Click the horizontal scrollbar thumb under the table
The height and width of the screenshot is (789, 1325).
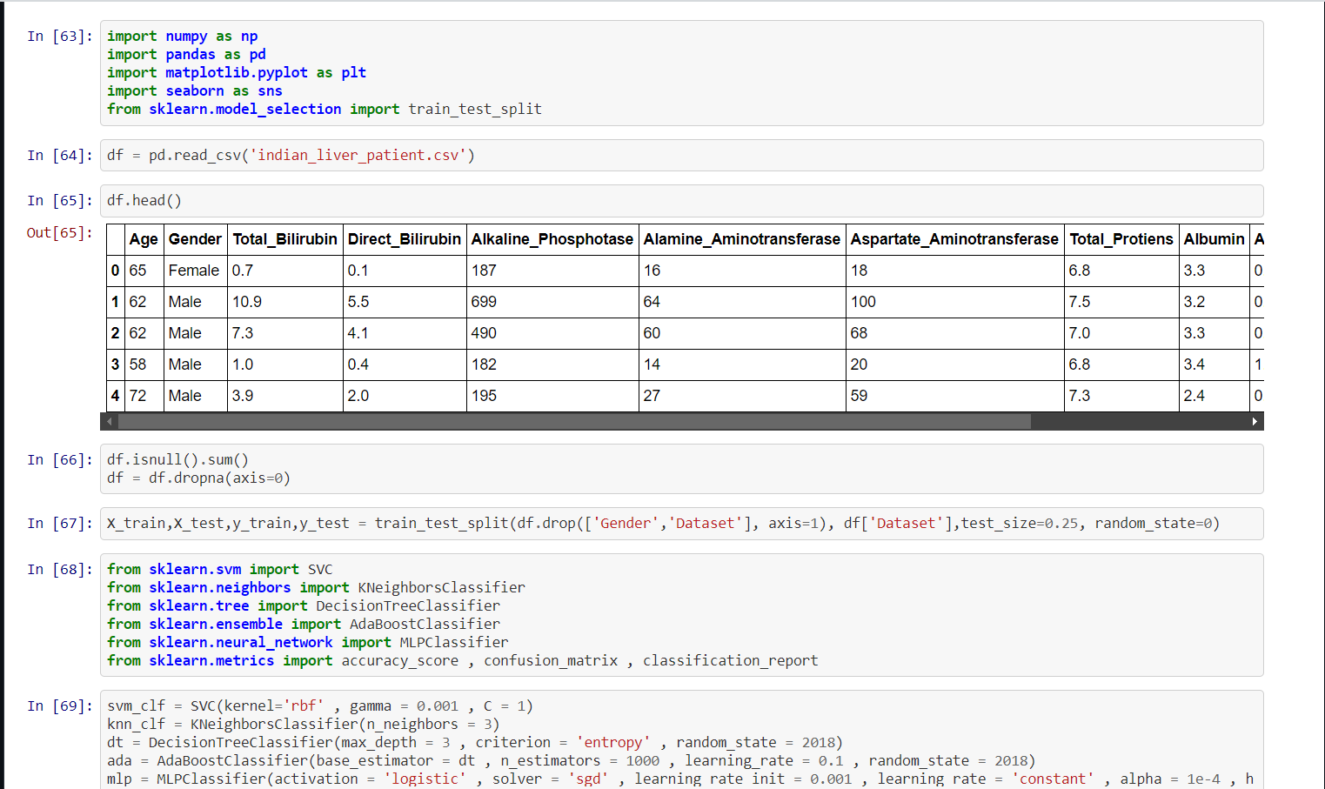(x=574, y=422)
